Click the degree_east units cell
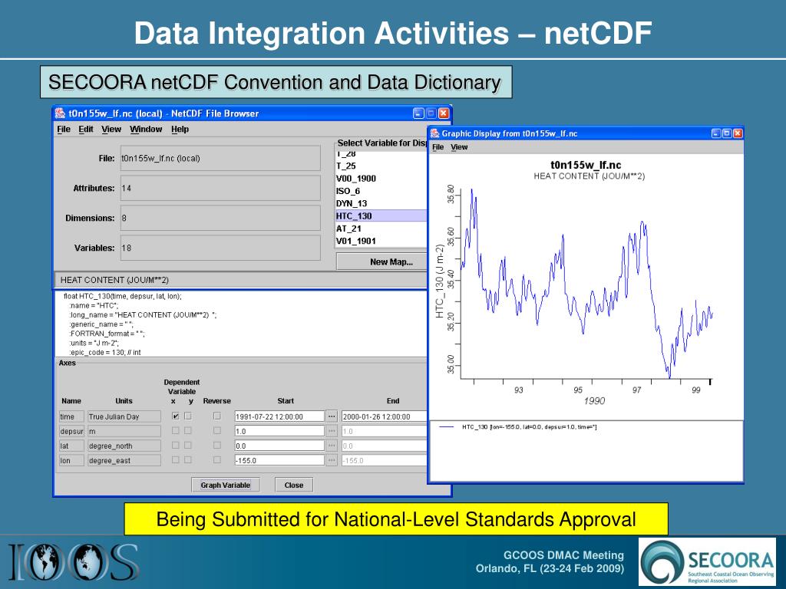This screenshot has width=786, height=589. [124, 460]
